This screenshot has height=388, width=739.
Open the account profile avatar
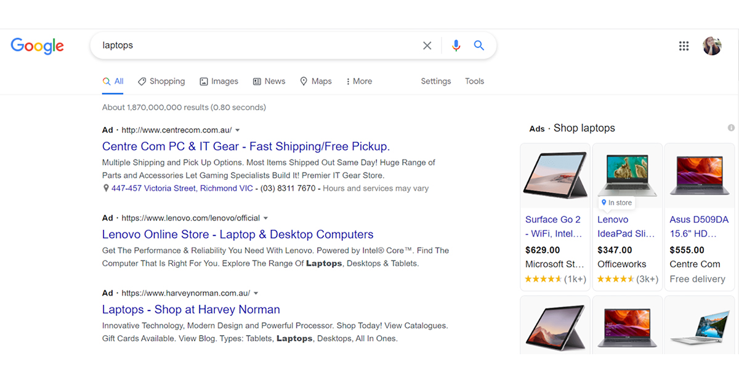point(712,46)
